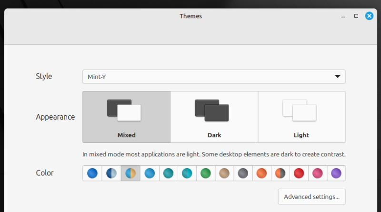Open the Style dropdown showing Mint-Y
This screenshot has height=212, width=381.
214,77
